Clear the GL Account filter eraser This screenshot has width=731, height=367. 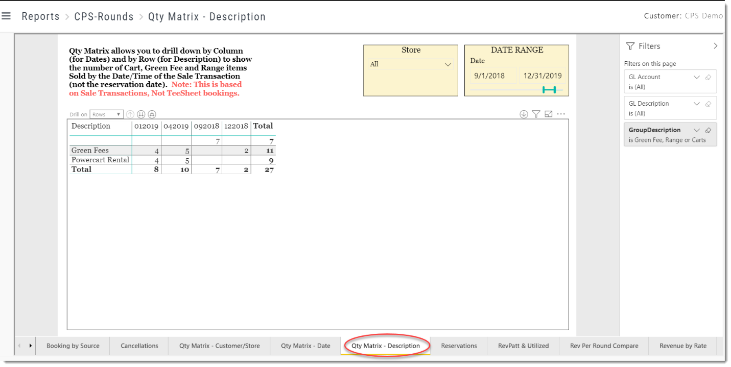708,77
